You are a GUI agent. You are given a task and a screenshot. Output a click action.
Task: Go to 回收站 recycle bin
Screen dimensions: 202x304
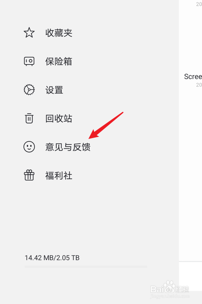[59, 118]
